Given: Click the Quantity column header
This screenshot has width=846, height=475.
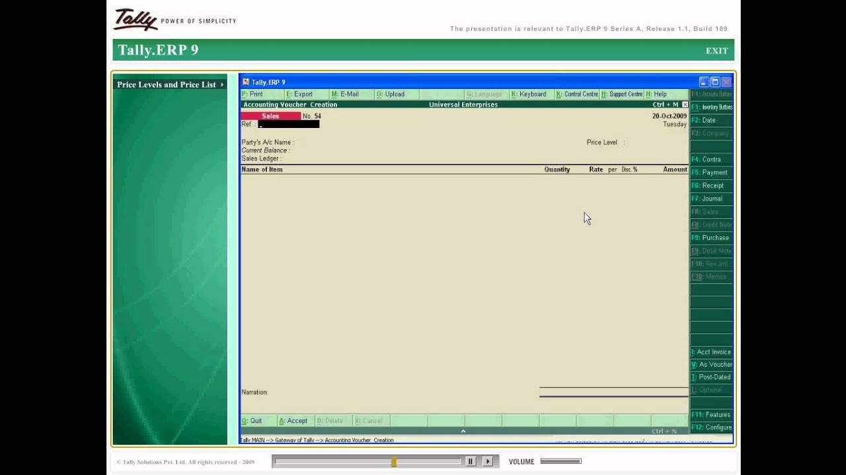Looking at the screenshot, I should (x=557, y=170).
